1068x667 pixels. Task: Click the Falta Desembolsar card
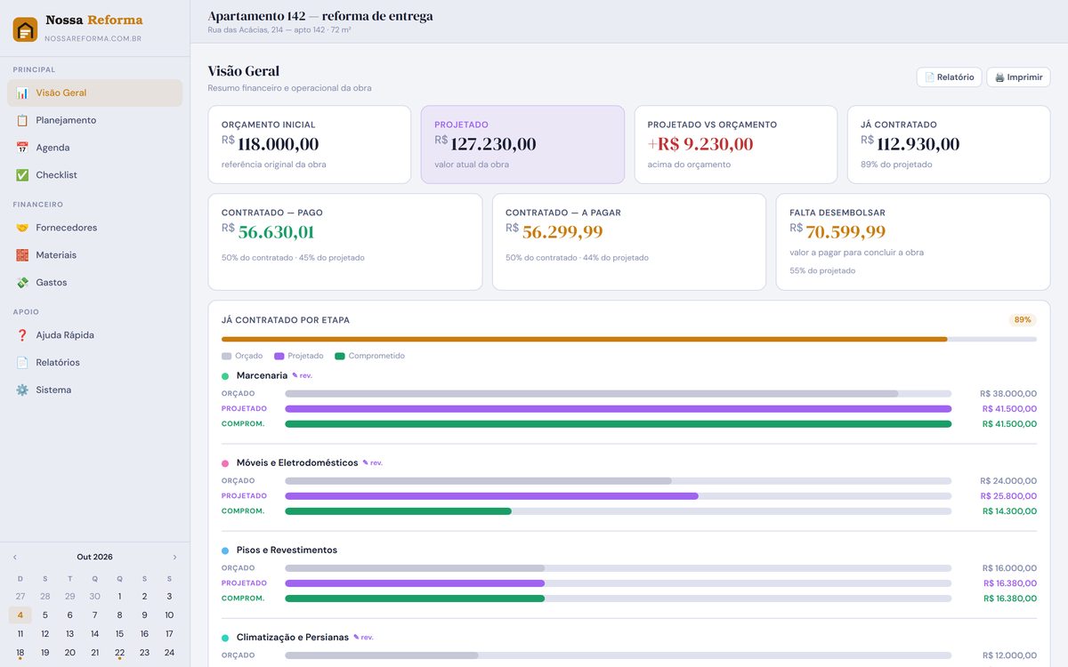[x=913, y=242]
